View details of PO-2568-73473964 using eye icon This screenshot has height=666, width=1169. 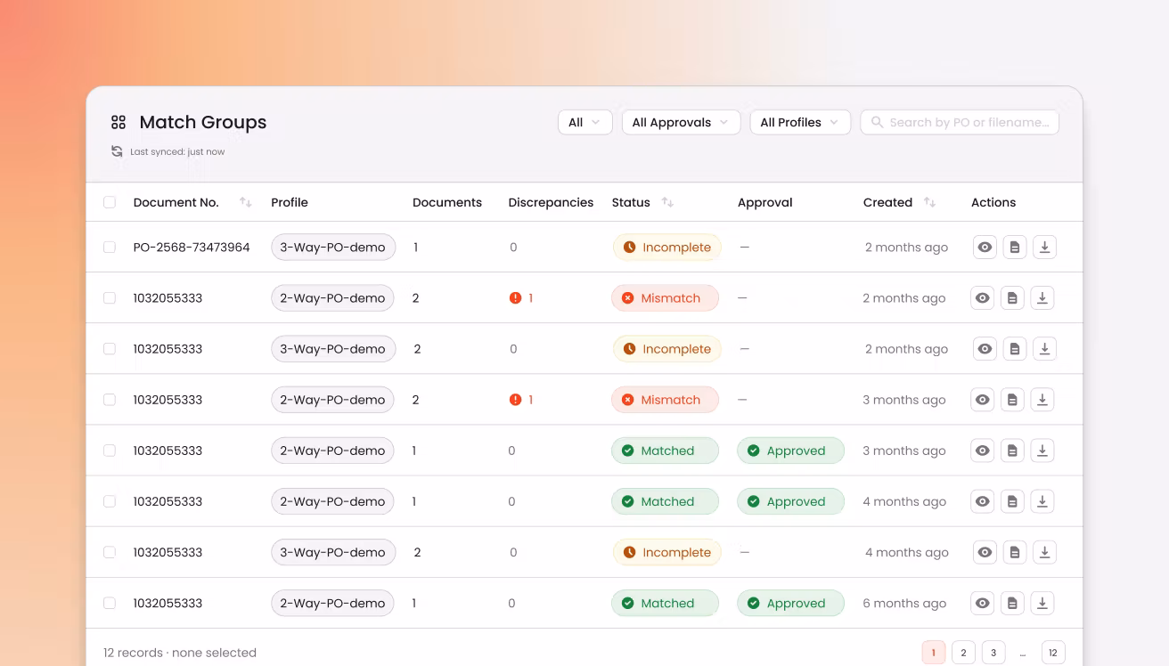pyautogui.click(x=985, y=248)
